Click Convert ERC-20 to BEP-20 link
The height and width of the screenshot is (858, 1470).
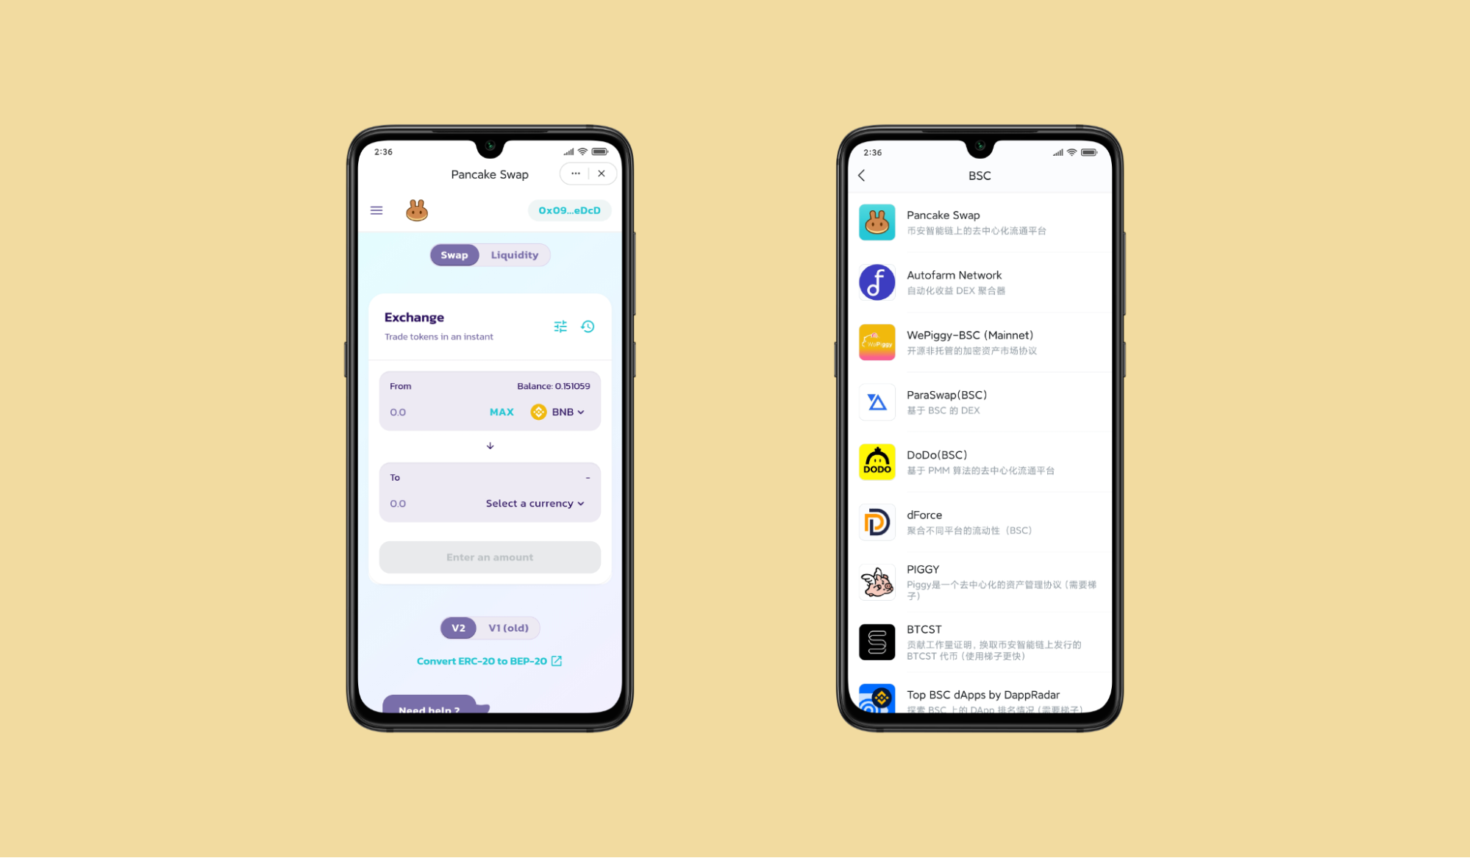pyautogui.click(x=489, y=661)
